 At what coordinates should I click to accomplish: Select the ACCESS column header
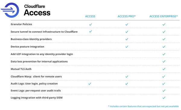pos(90,16)
